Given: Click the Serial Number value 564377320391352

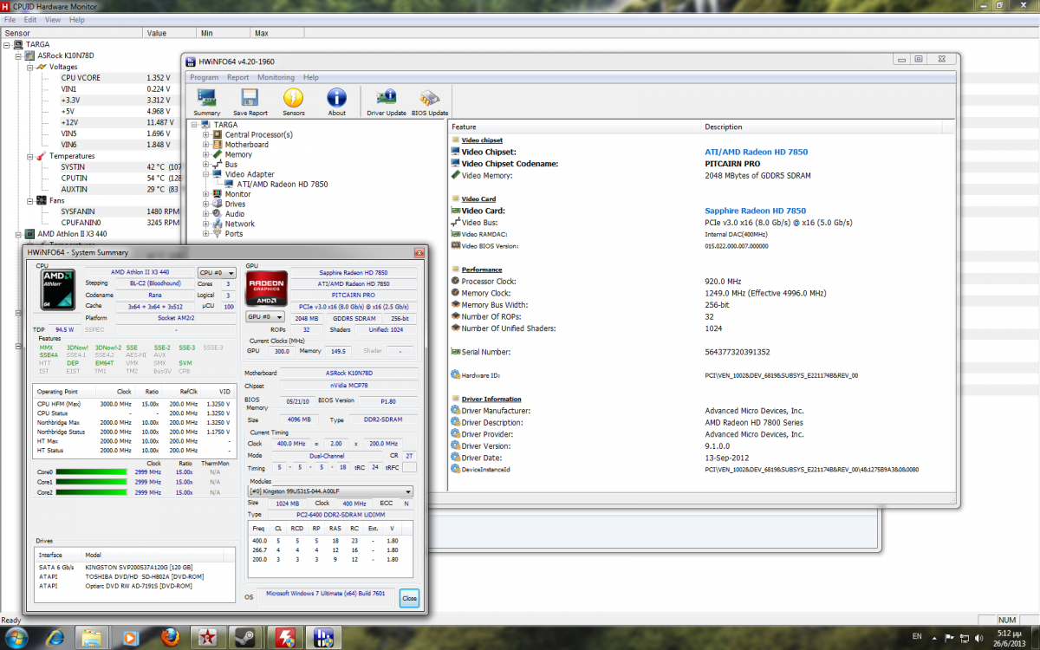Looking at the screenshot, I should (x=738, y=352).
